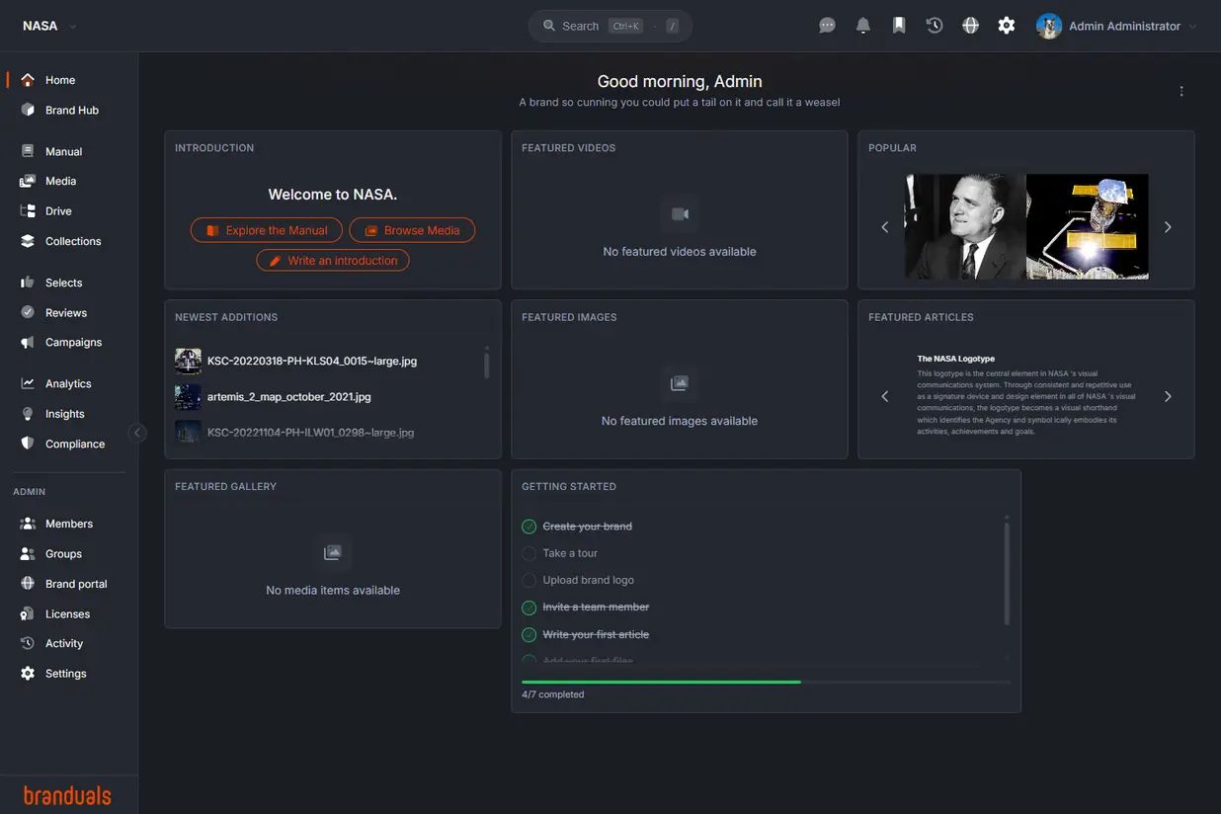Image resolution: width=1221 pixels, height=814 pixels.
Task: Click Write an introduction button
Action: click(333, 261)
